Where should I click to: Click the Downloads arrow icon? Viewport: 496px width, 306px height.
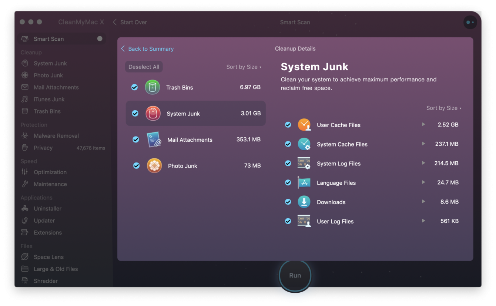point(304,202)
